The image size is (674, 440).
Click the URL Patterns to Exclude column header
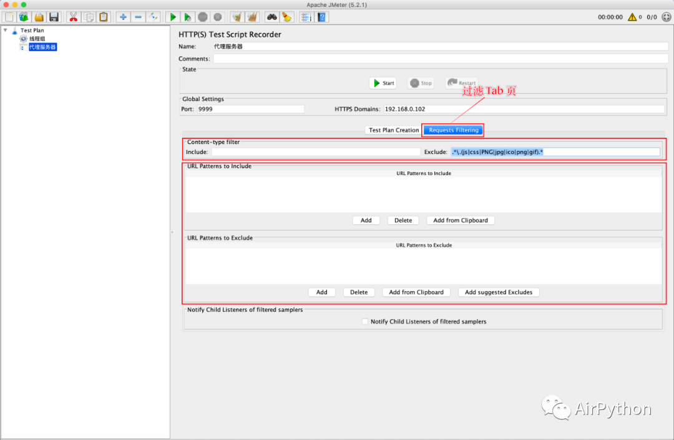coord(423,246)
